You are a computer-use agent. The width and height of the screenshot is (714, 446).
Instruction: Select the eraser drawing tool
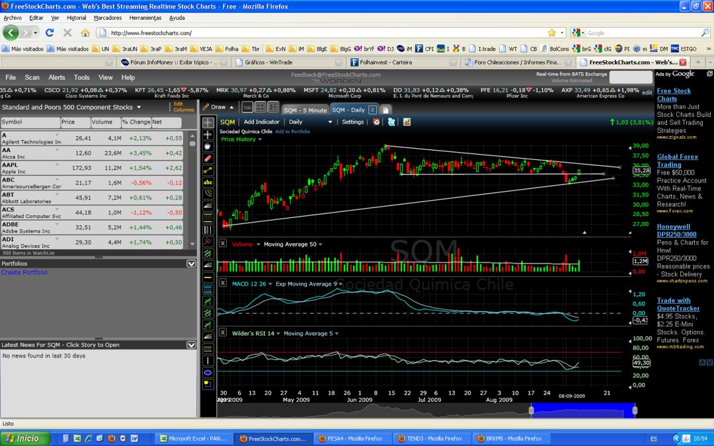tap(208, 159)
